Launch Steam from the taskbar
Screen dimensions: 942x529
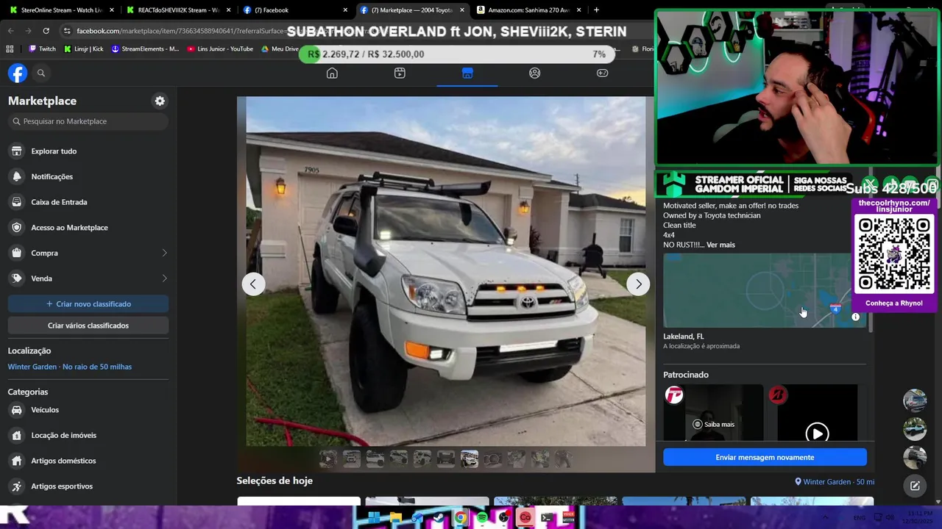[x=439, y=518]
